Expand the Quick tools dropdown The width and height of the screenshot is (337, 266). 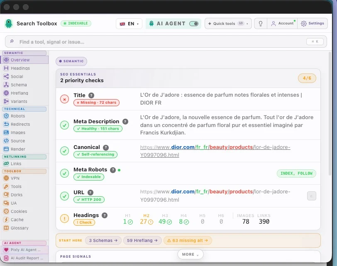click(x=228, y=23)
